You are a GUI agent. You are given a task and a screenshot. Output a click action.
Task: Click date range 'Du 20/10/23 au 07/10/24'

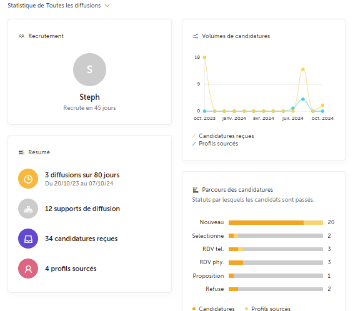point(79,184)
